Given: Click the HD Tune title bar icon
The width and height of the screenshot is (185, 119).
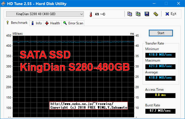Looking at the screenshot, I should (3, 3).
